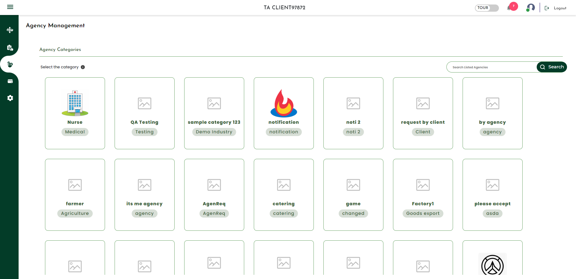Open the hamburger menu

[x=10, y=7]
